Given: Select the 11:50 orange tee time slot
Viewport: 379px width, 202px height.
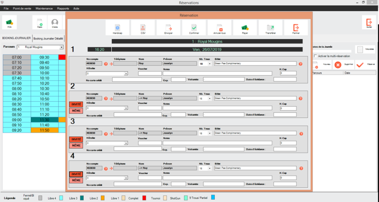Looking at the screenshot, I should (x=45, y=130).
